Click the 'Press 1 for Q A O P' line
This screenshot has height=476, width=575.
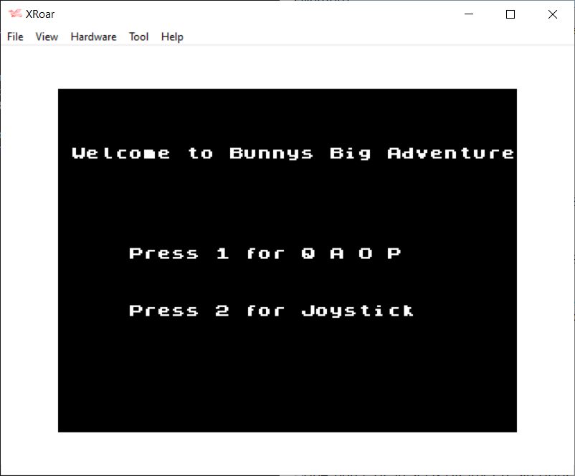click(265, 253)
